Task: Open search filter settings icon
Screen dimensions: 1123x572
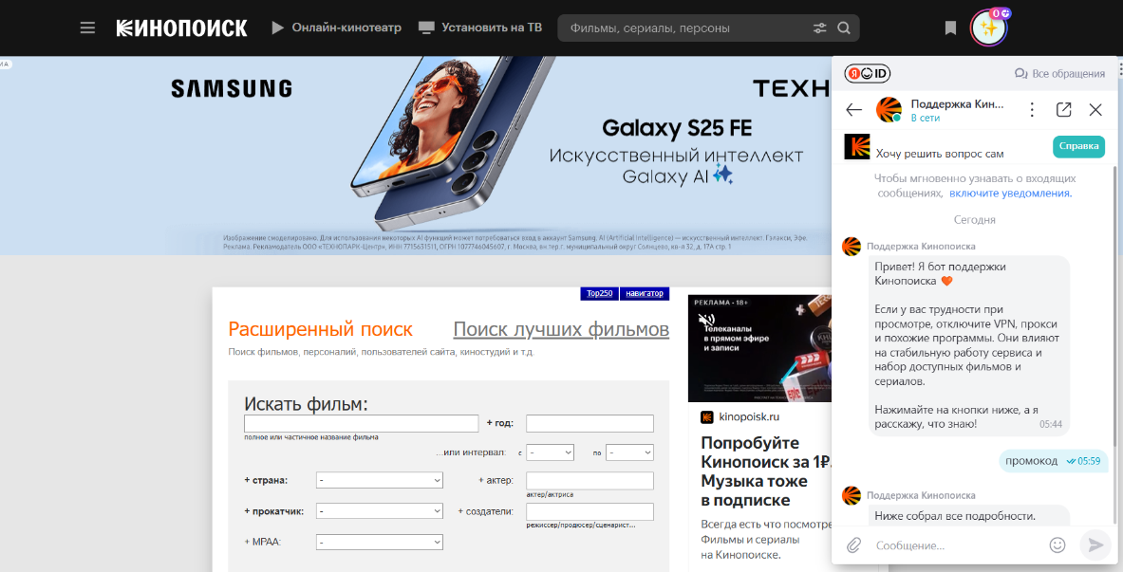Action: click(820, 28)
